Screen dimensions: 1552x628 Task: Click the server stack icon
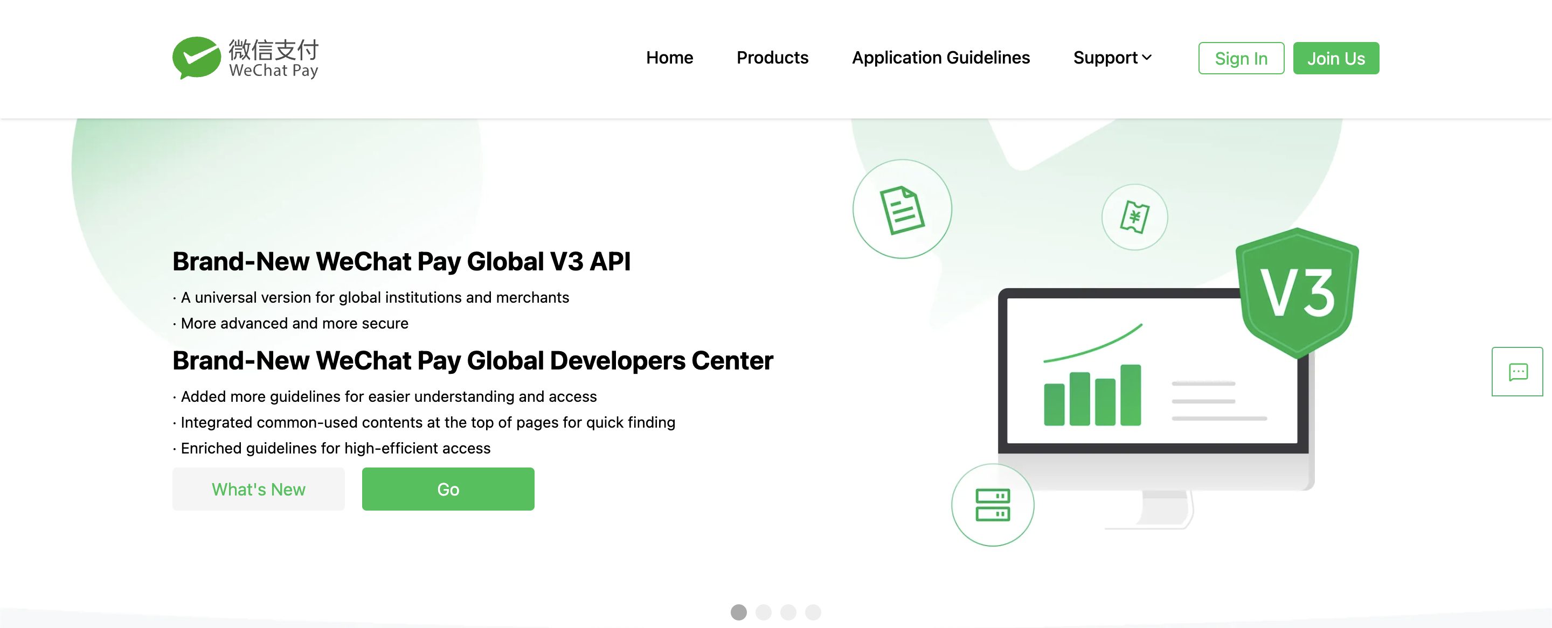tap(992, 505)
